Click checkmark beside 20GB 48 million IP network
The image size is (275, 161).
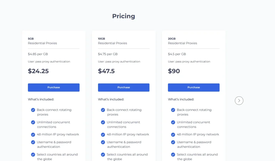173,134
